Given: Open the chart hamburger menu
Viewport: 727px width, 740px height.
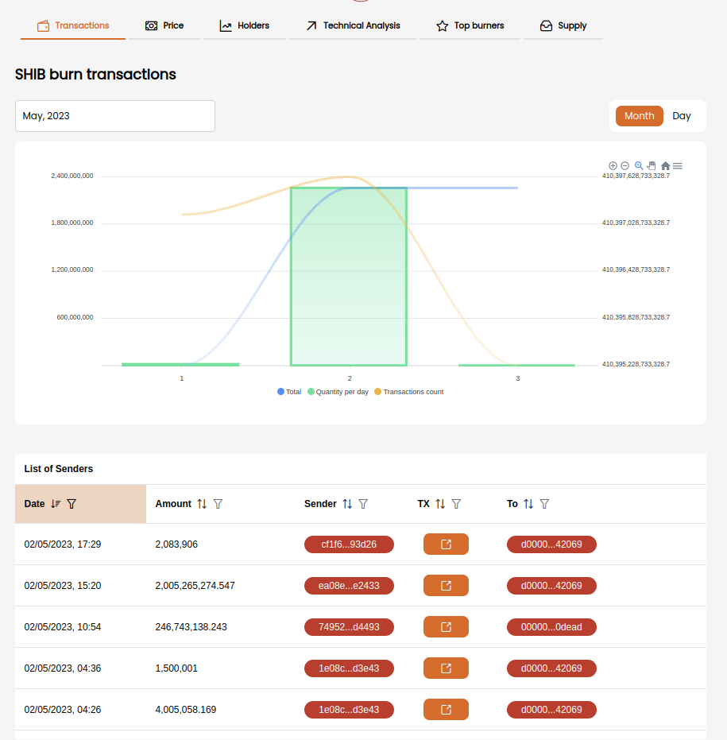Looking at the screenshot, I should point(678,165).
